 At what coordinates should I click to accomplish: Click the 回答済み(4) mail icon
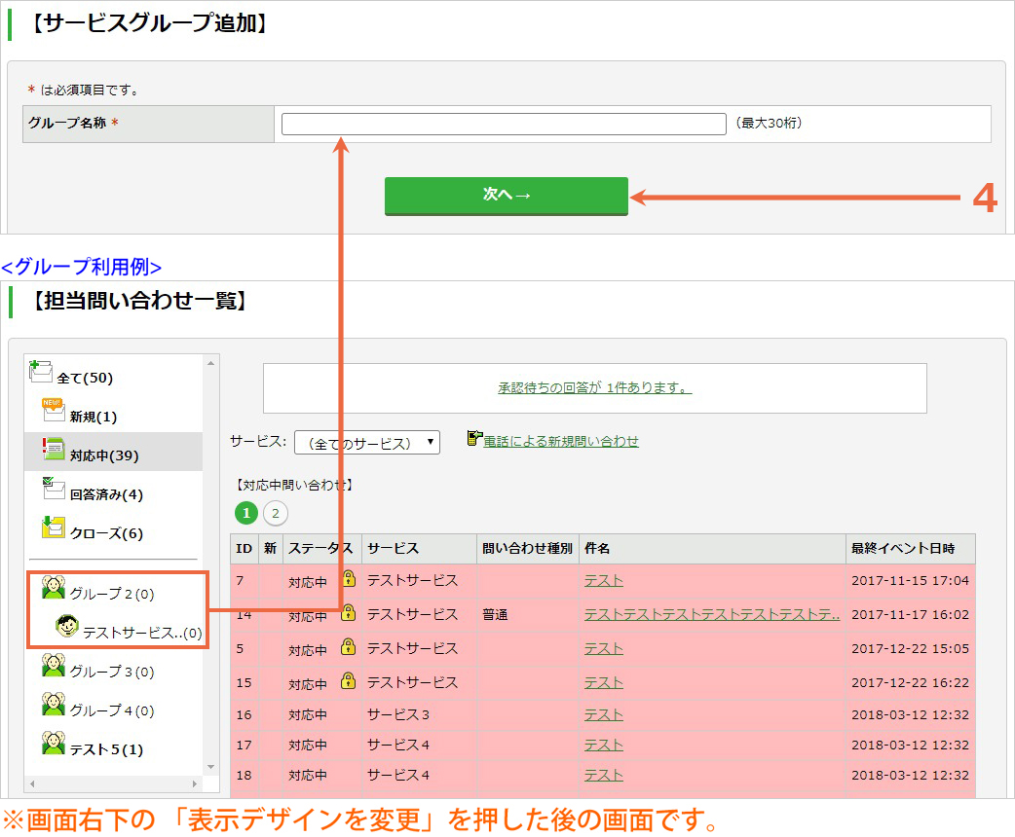(54, 489)
